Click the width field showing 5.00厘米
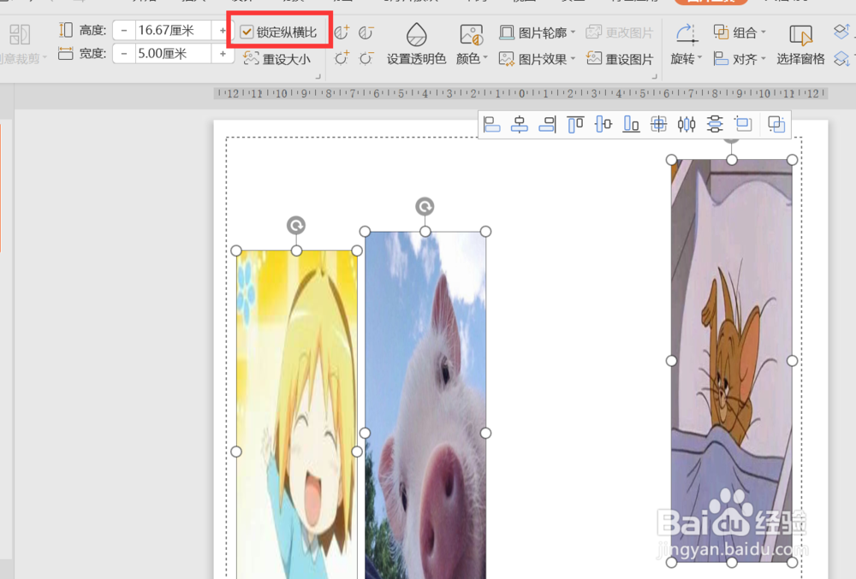The width and height of the screenshot is (856, 579). pos(173,53)
